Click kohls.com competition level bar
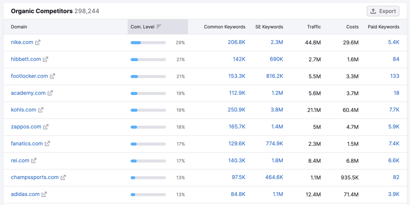Screen dimensions: 410x205 point(148,110)
